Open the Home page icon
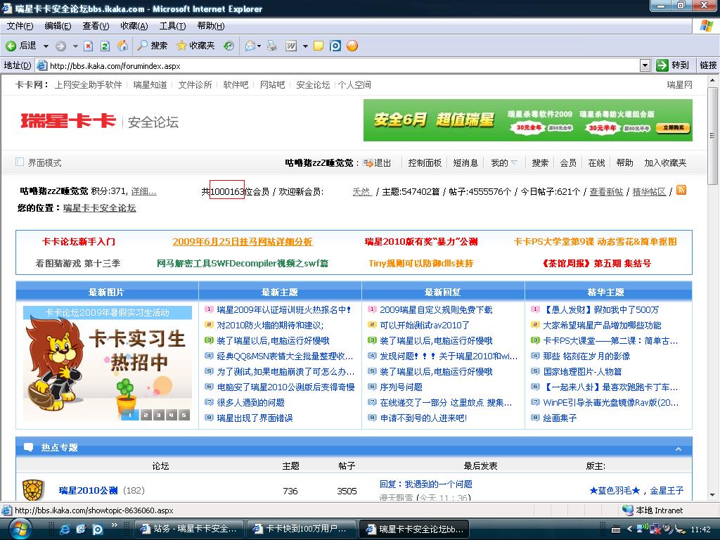Screen dimensions: 720x540 tap(122, 46)
